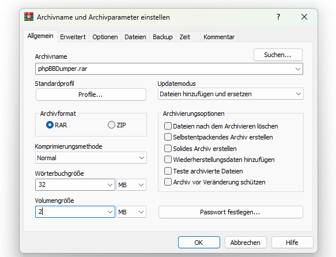Enable Wiederherstellungsdaten hinzufügen
Screen dimensions: 336x257
coord(168,160)
